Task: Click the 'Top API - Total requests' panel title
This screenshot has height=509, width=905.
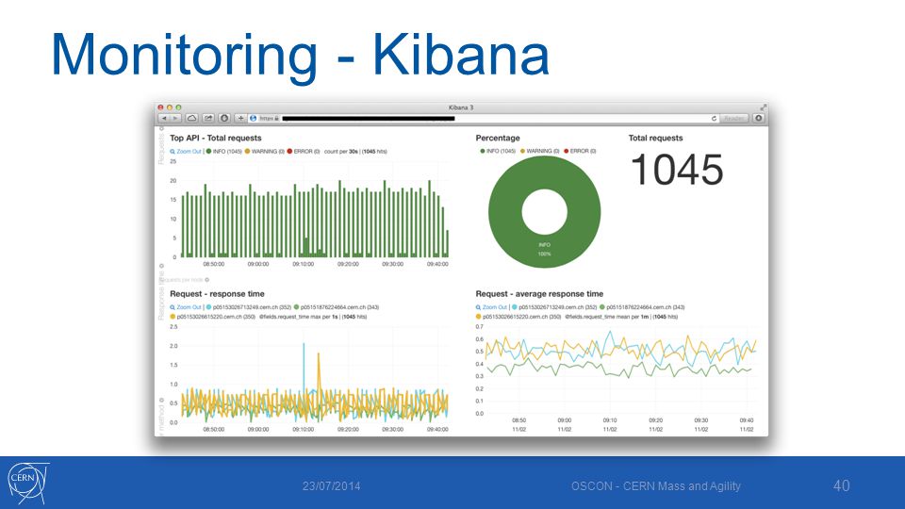Action: pos(215,138)
